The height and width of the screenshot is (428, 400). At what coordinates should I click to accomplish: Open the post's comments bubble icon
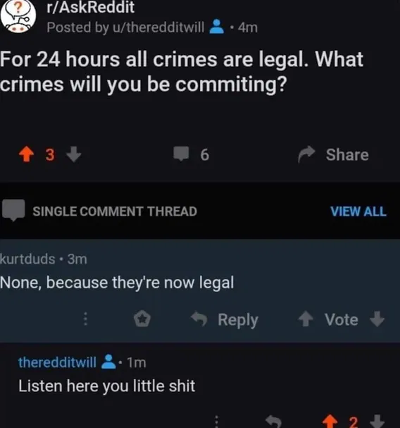point(181,154)
